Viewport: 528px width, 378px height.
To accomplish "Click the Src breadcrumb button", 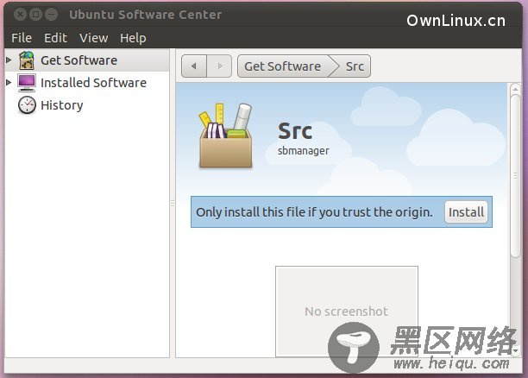I will pos(355,66).
